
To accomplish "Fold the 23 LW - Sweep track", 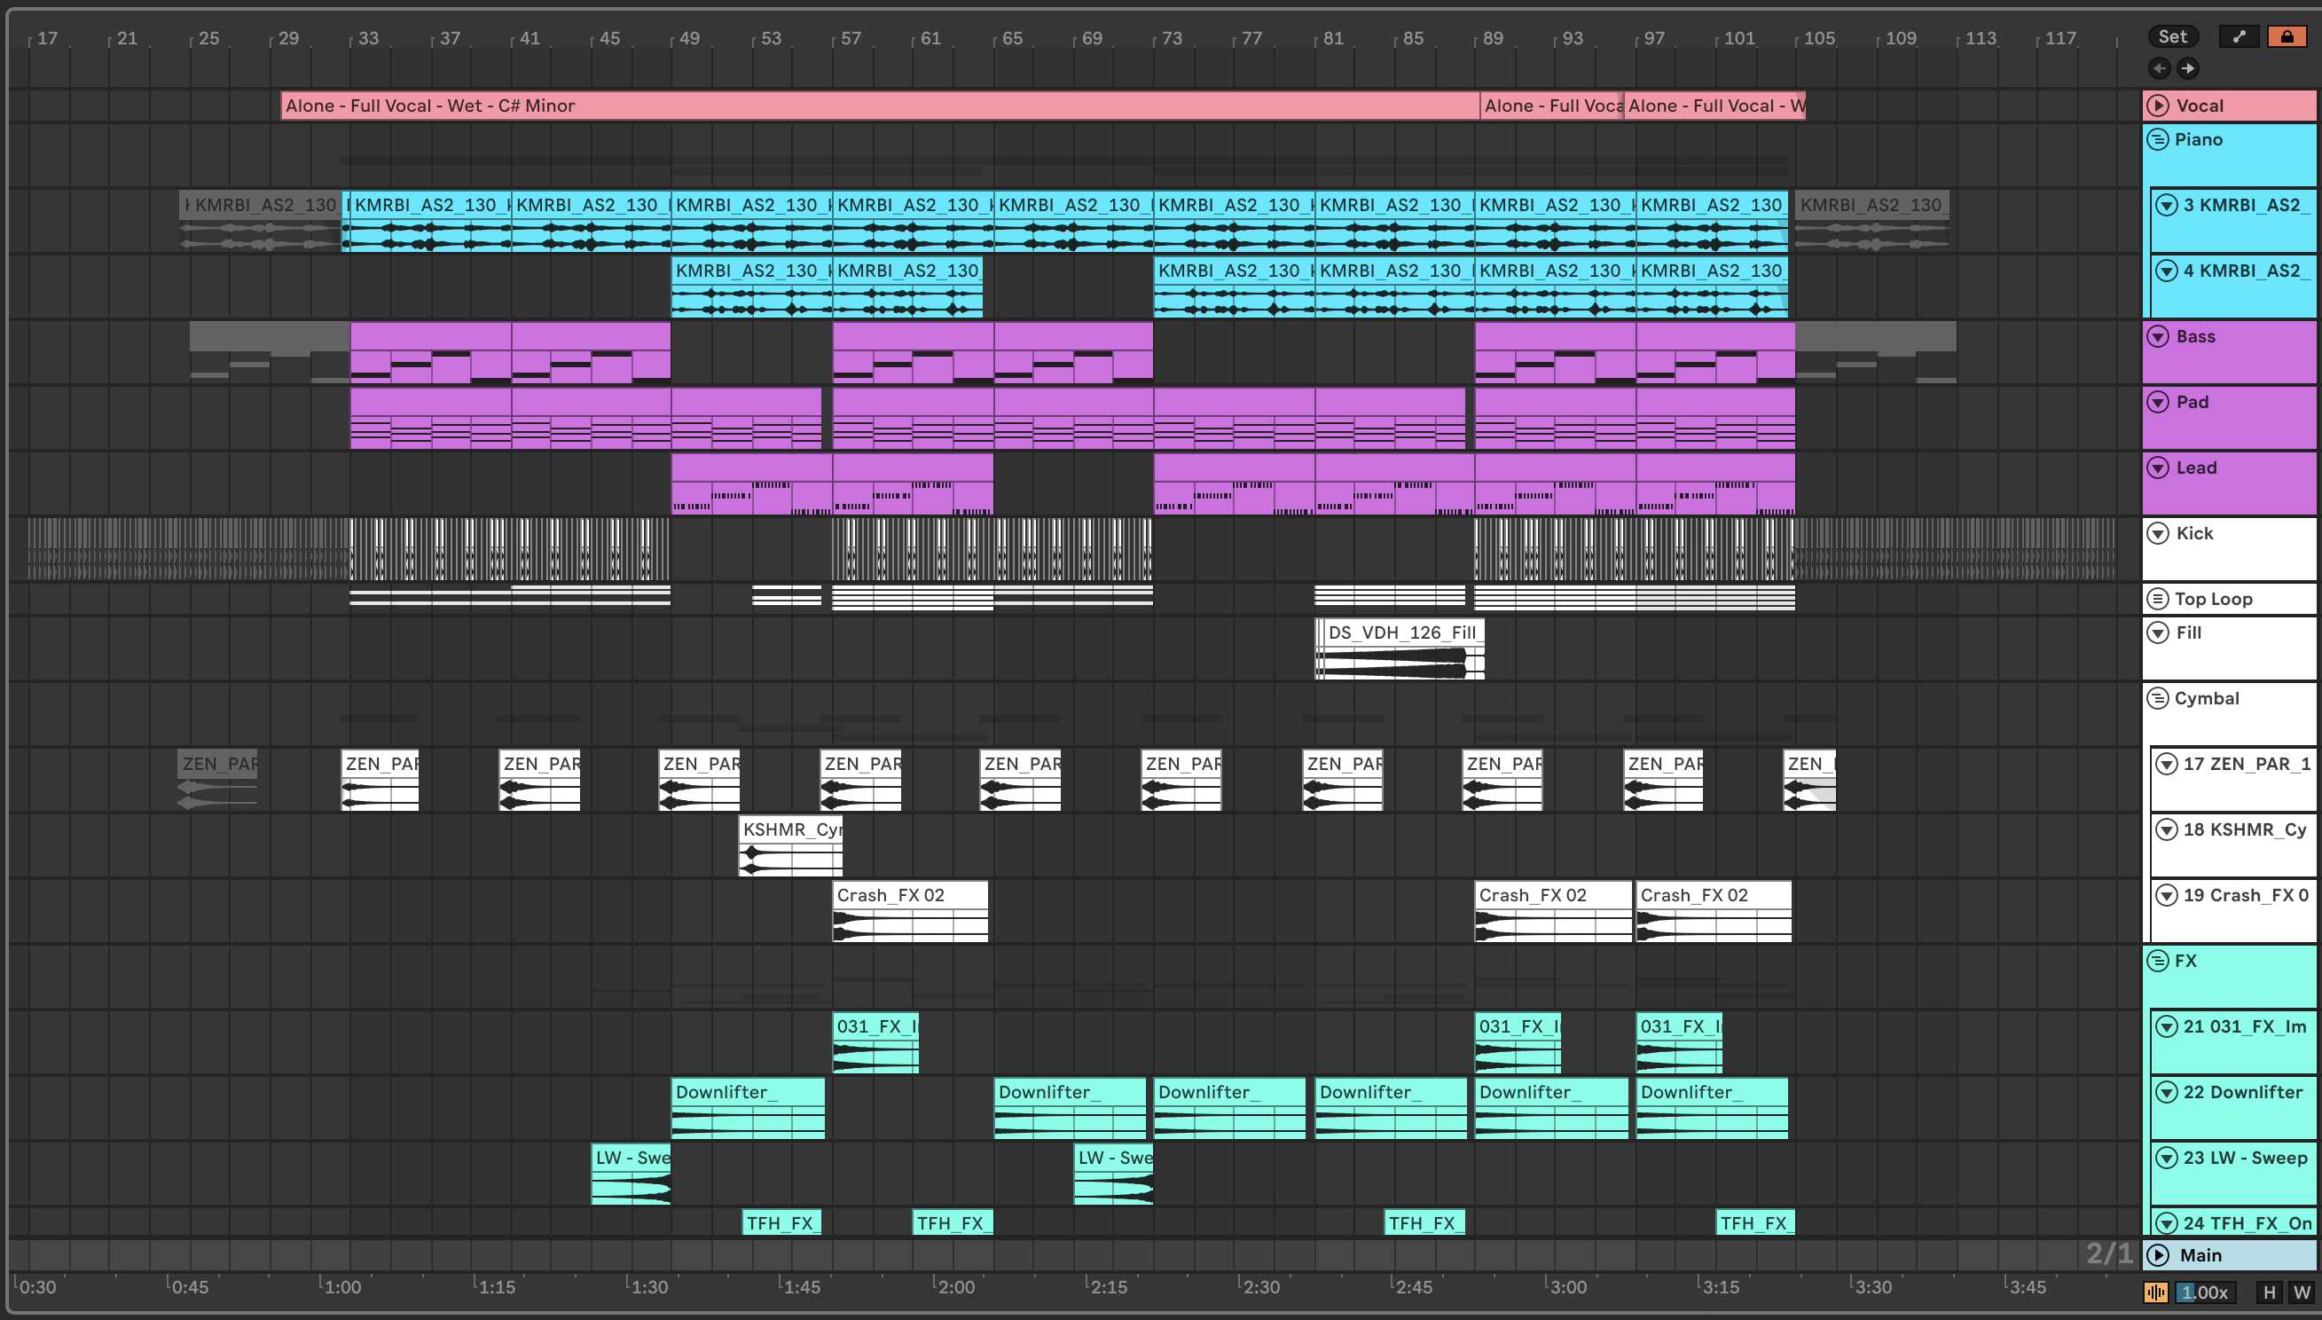I will (x=2166, y=1158).
